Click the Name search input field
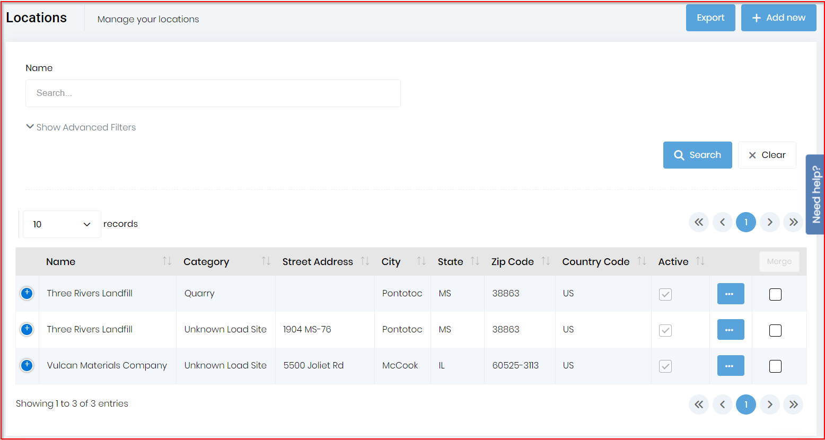The image size is (825, 440). coord(213,93)
